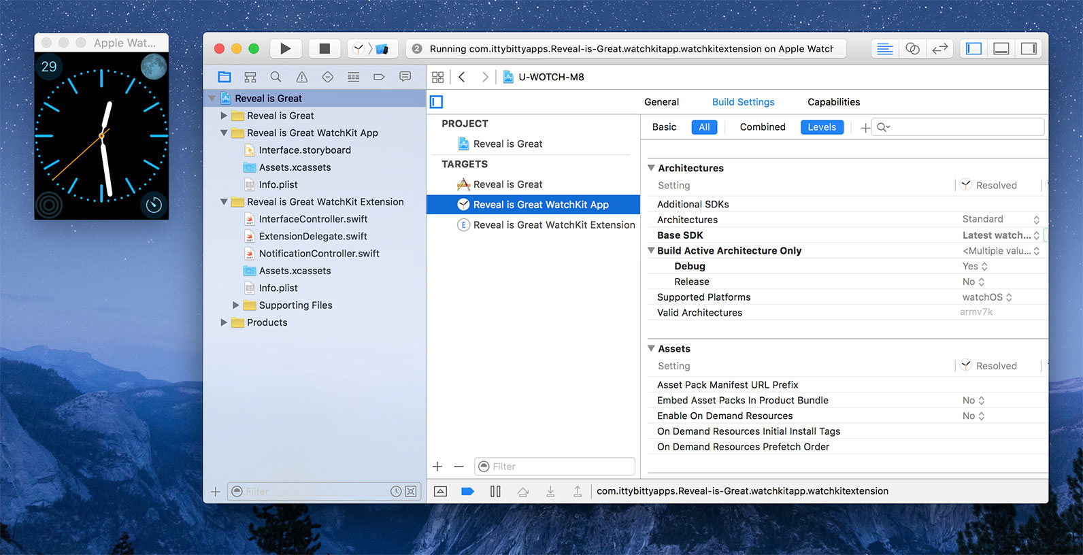Add a new target with plus button
This screenshot has width=1083, height=555.
point(437,467)
